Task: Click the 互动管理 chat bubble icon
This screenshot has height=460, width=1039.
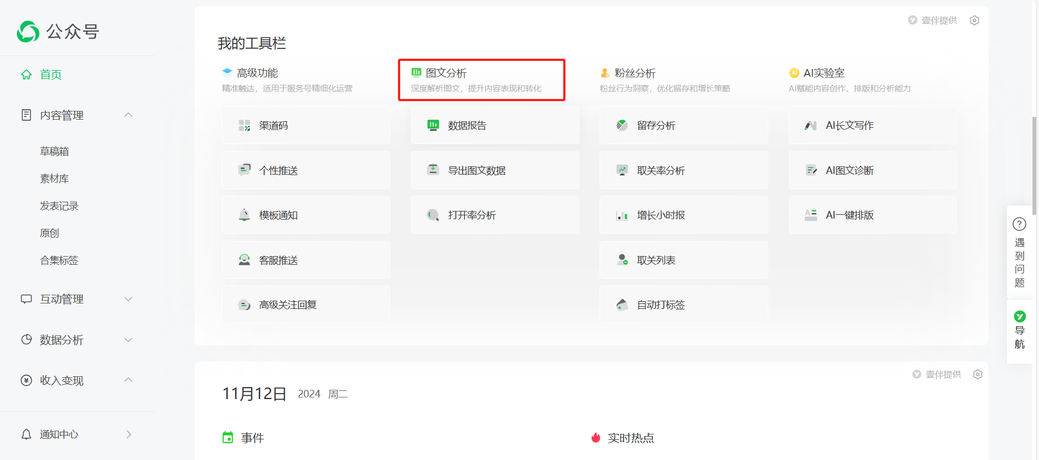Action: [26, 299]
